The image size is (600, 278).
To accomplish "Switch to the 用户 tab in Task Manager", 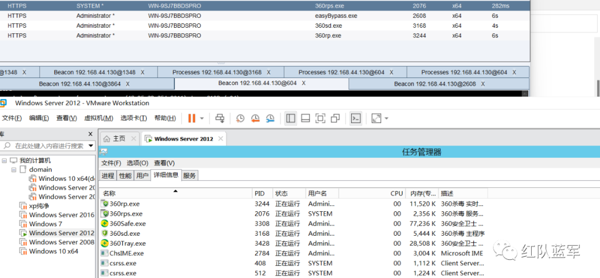I will pos(142,176).
